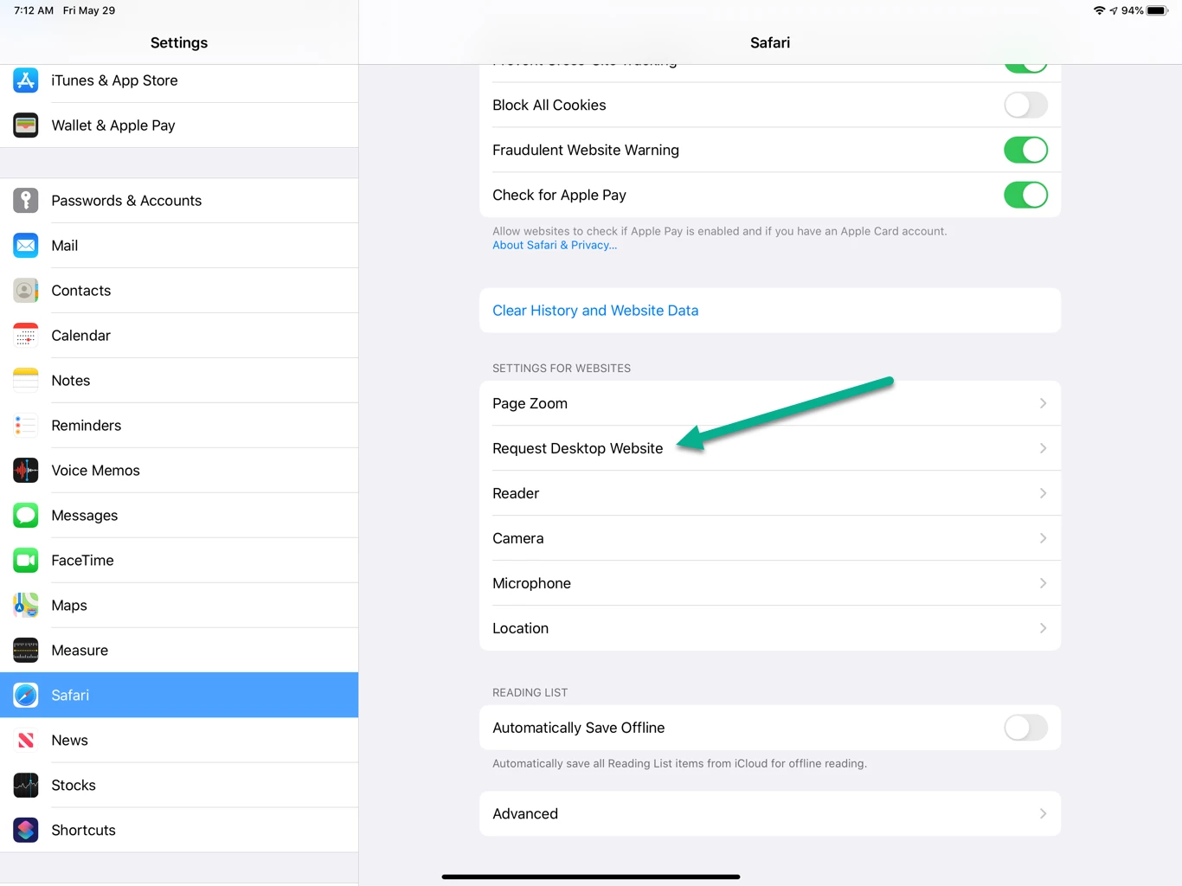Open Location settings via its chevron
This screenshot has width=1182, height=886.
pyautogui.click(x=1043, y=628)
